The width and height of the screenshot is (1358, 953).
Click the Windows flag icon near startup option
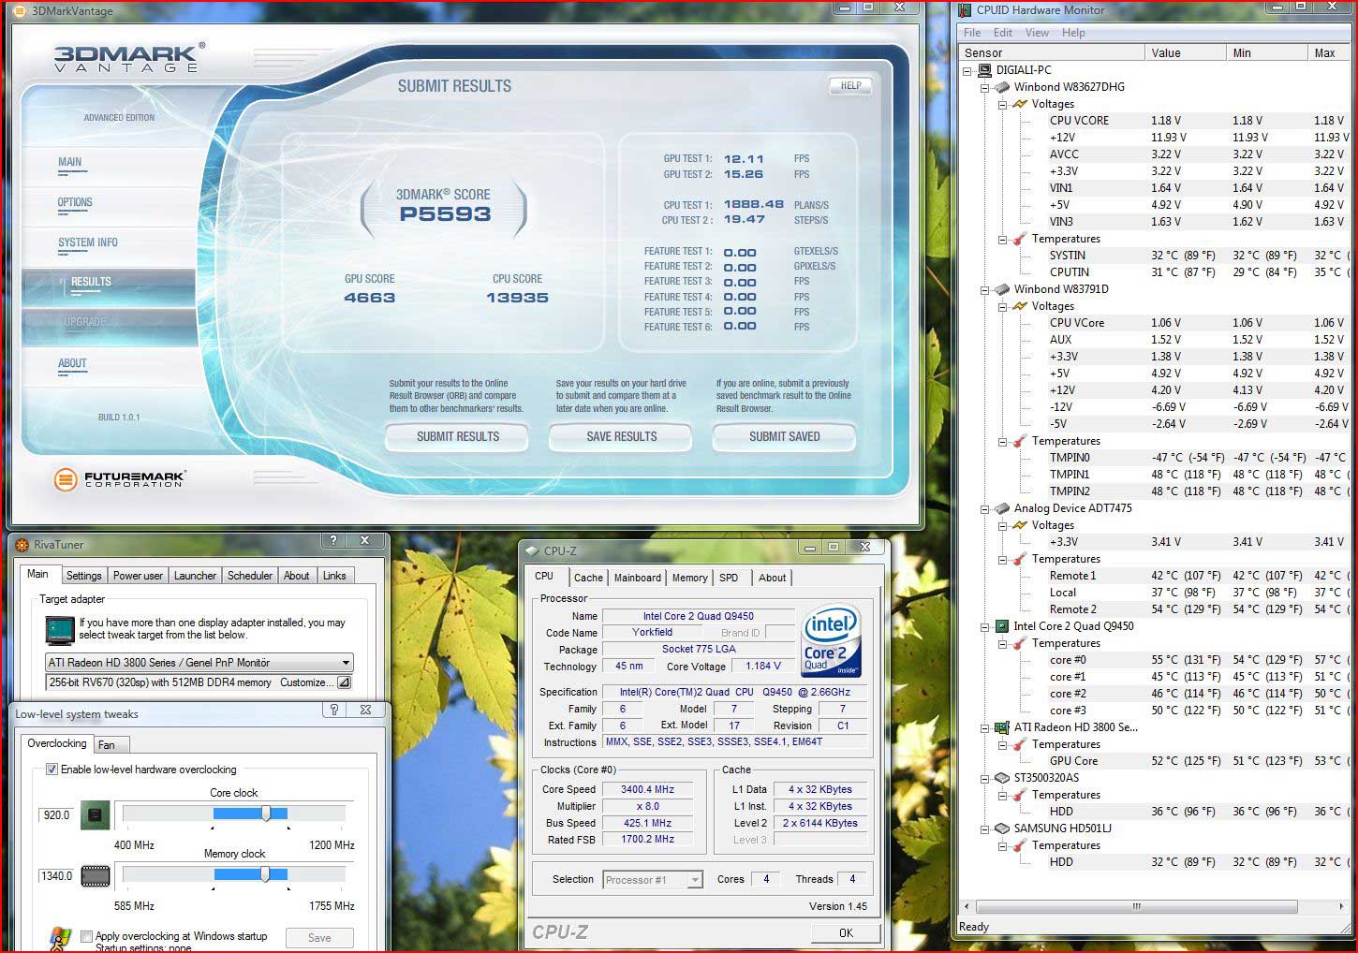pos(60,938)
